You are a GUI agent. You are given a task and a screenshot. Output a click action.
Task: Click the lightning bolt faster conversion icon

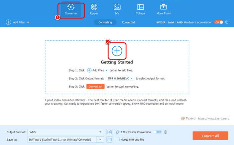click(117, 132)
